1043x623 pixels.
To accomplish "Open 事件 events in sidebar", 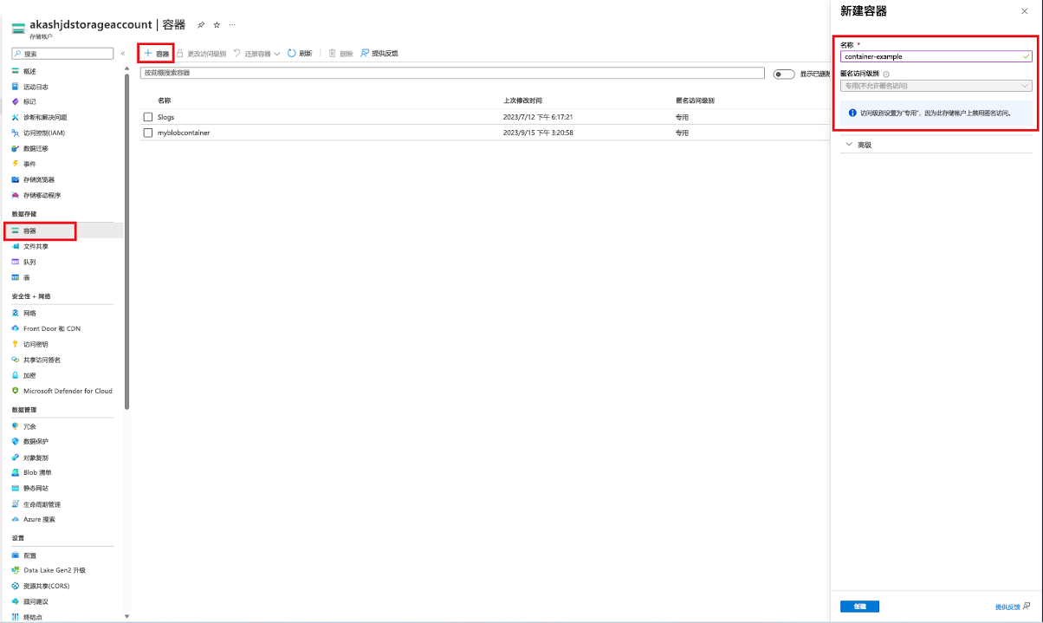I will tap(29, 164).
